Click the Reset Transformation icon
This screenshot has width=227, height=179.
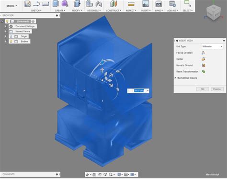pos(204,71)
